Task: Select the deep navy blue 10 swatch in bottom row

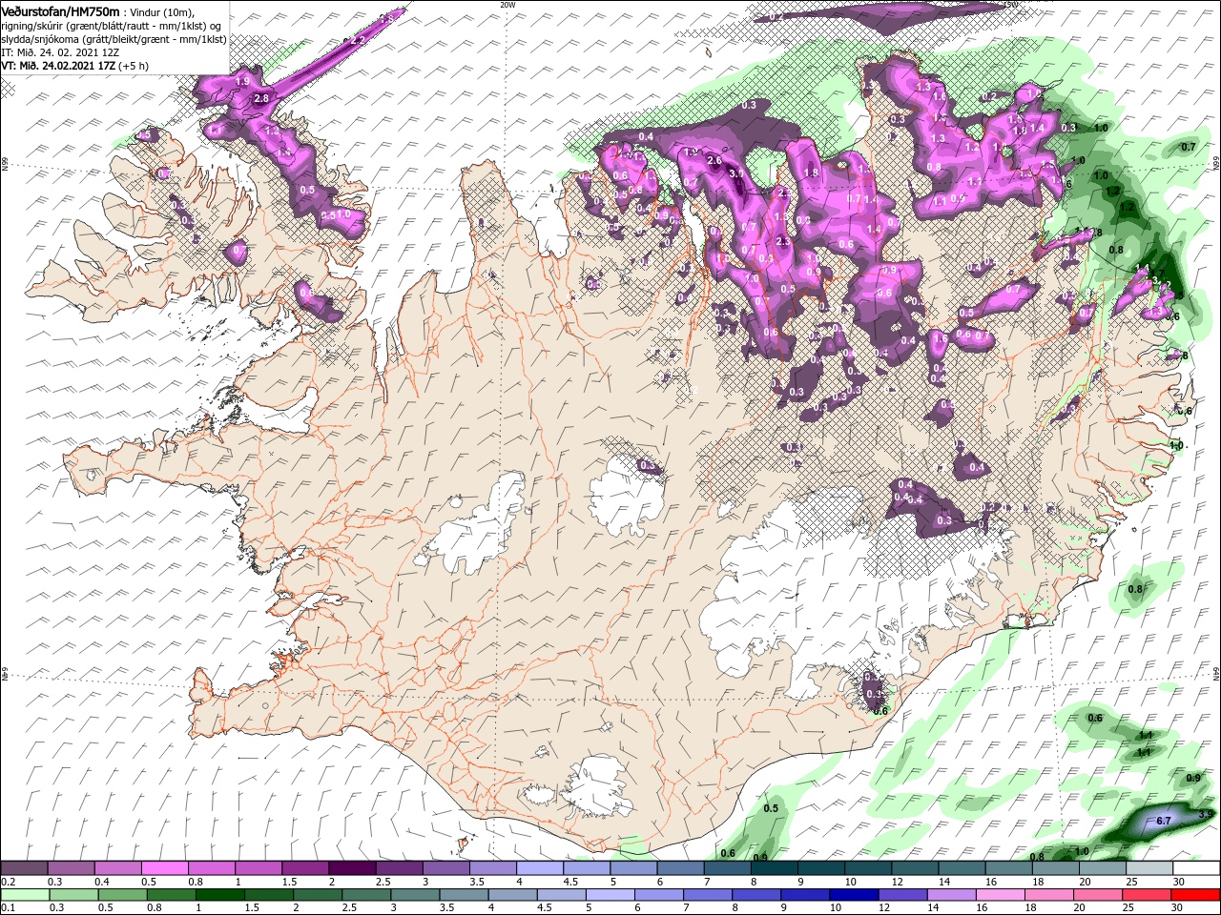Action: pyautogui.click(x=853, y=894)
